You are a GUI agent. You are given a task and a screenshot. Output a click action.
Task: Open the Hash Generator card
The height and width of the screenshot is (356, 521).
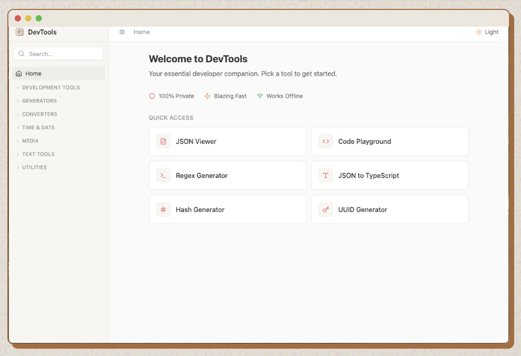tap(227, 209)
